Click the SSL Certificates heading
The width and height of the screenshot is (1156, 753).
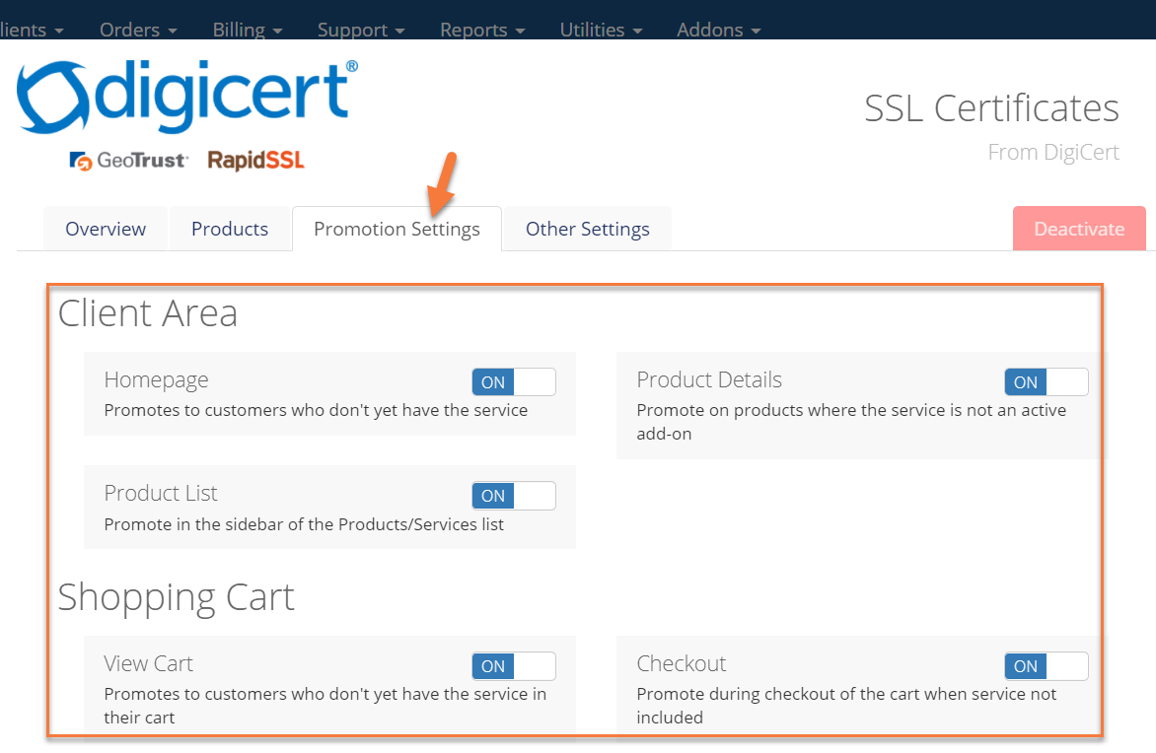991,108
